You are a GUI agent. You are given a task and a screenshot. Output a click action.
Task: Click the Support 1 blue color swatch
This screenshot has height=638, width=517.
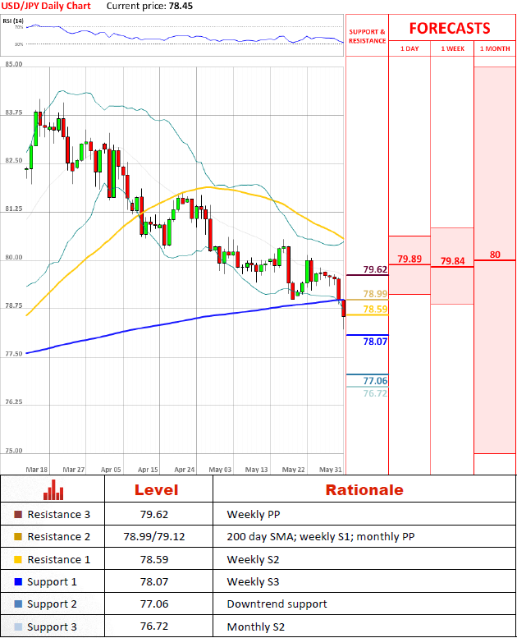[18, 582]
